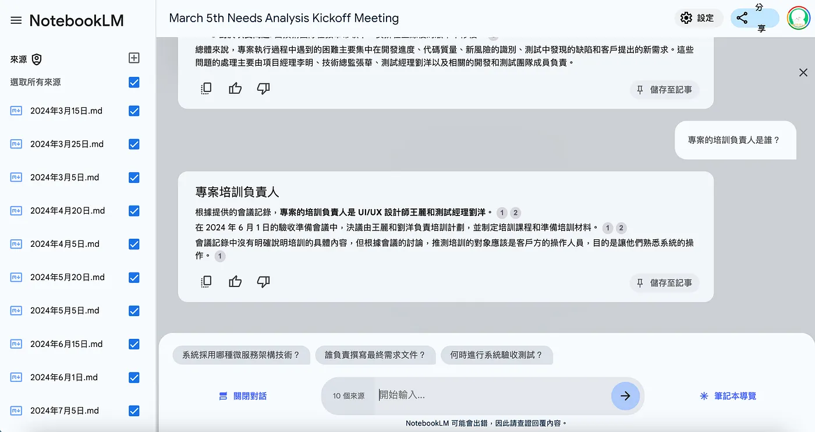Save the upper answer with 儲存至記事
The height and width of the screenshot is (432, 815).
664,90
